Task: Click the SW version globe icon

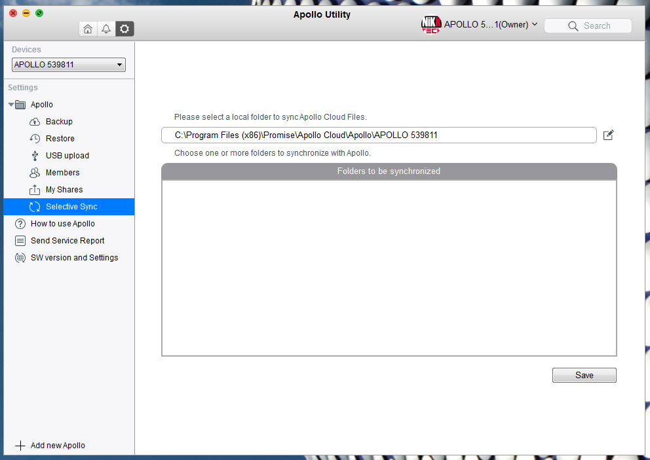Action: [20, 258]
